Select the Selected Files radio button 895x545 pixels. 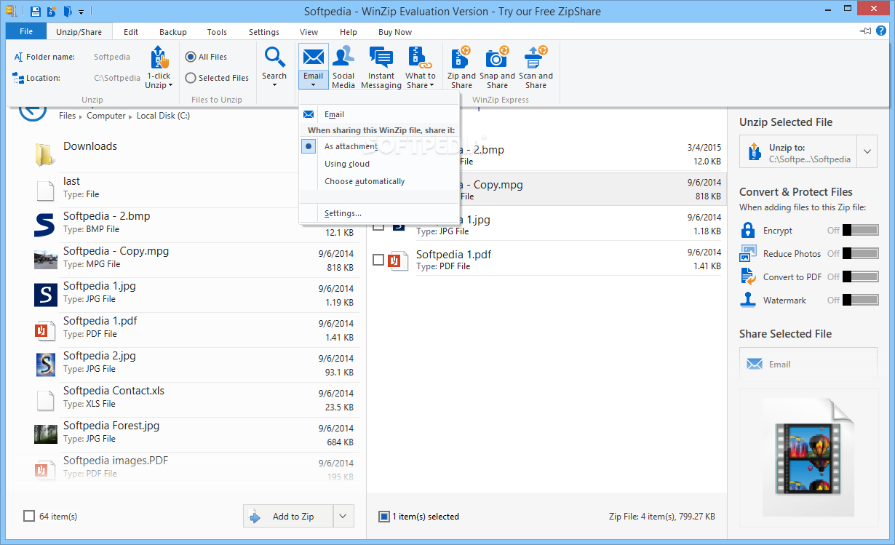click(x=191, y=78)
